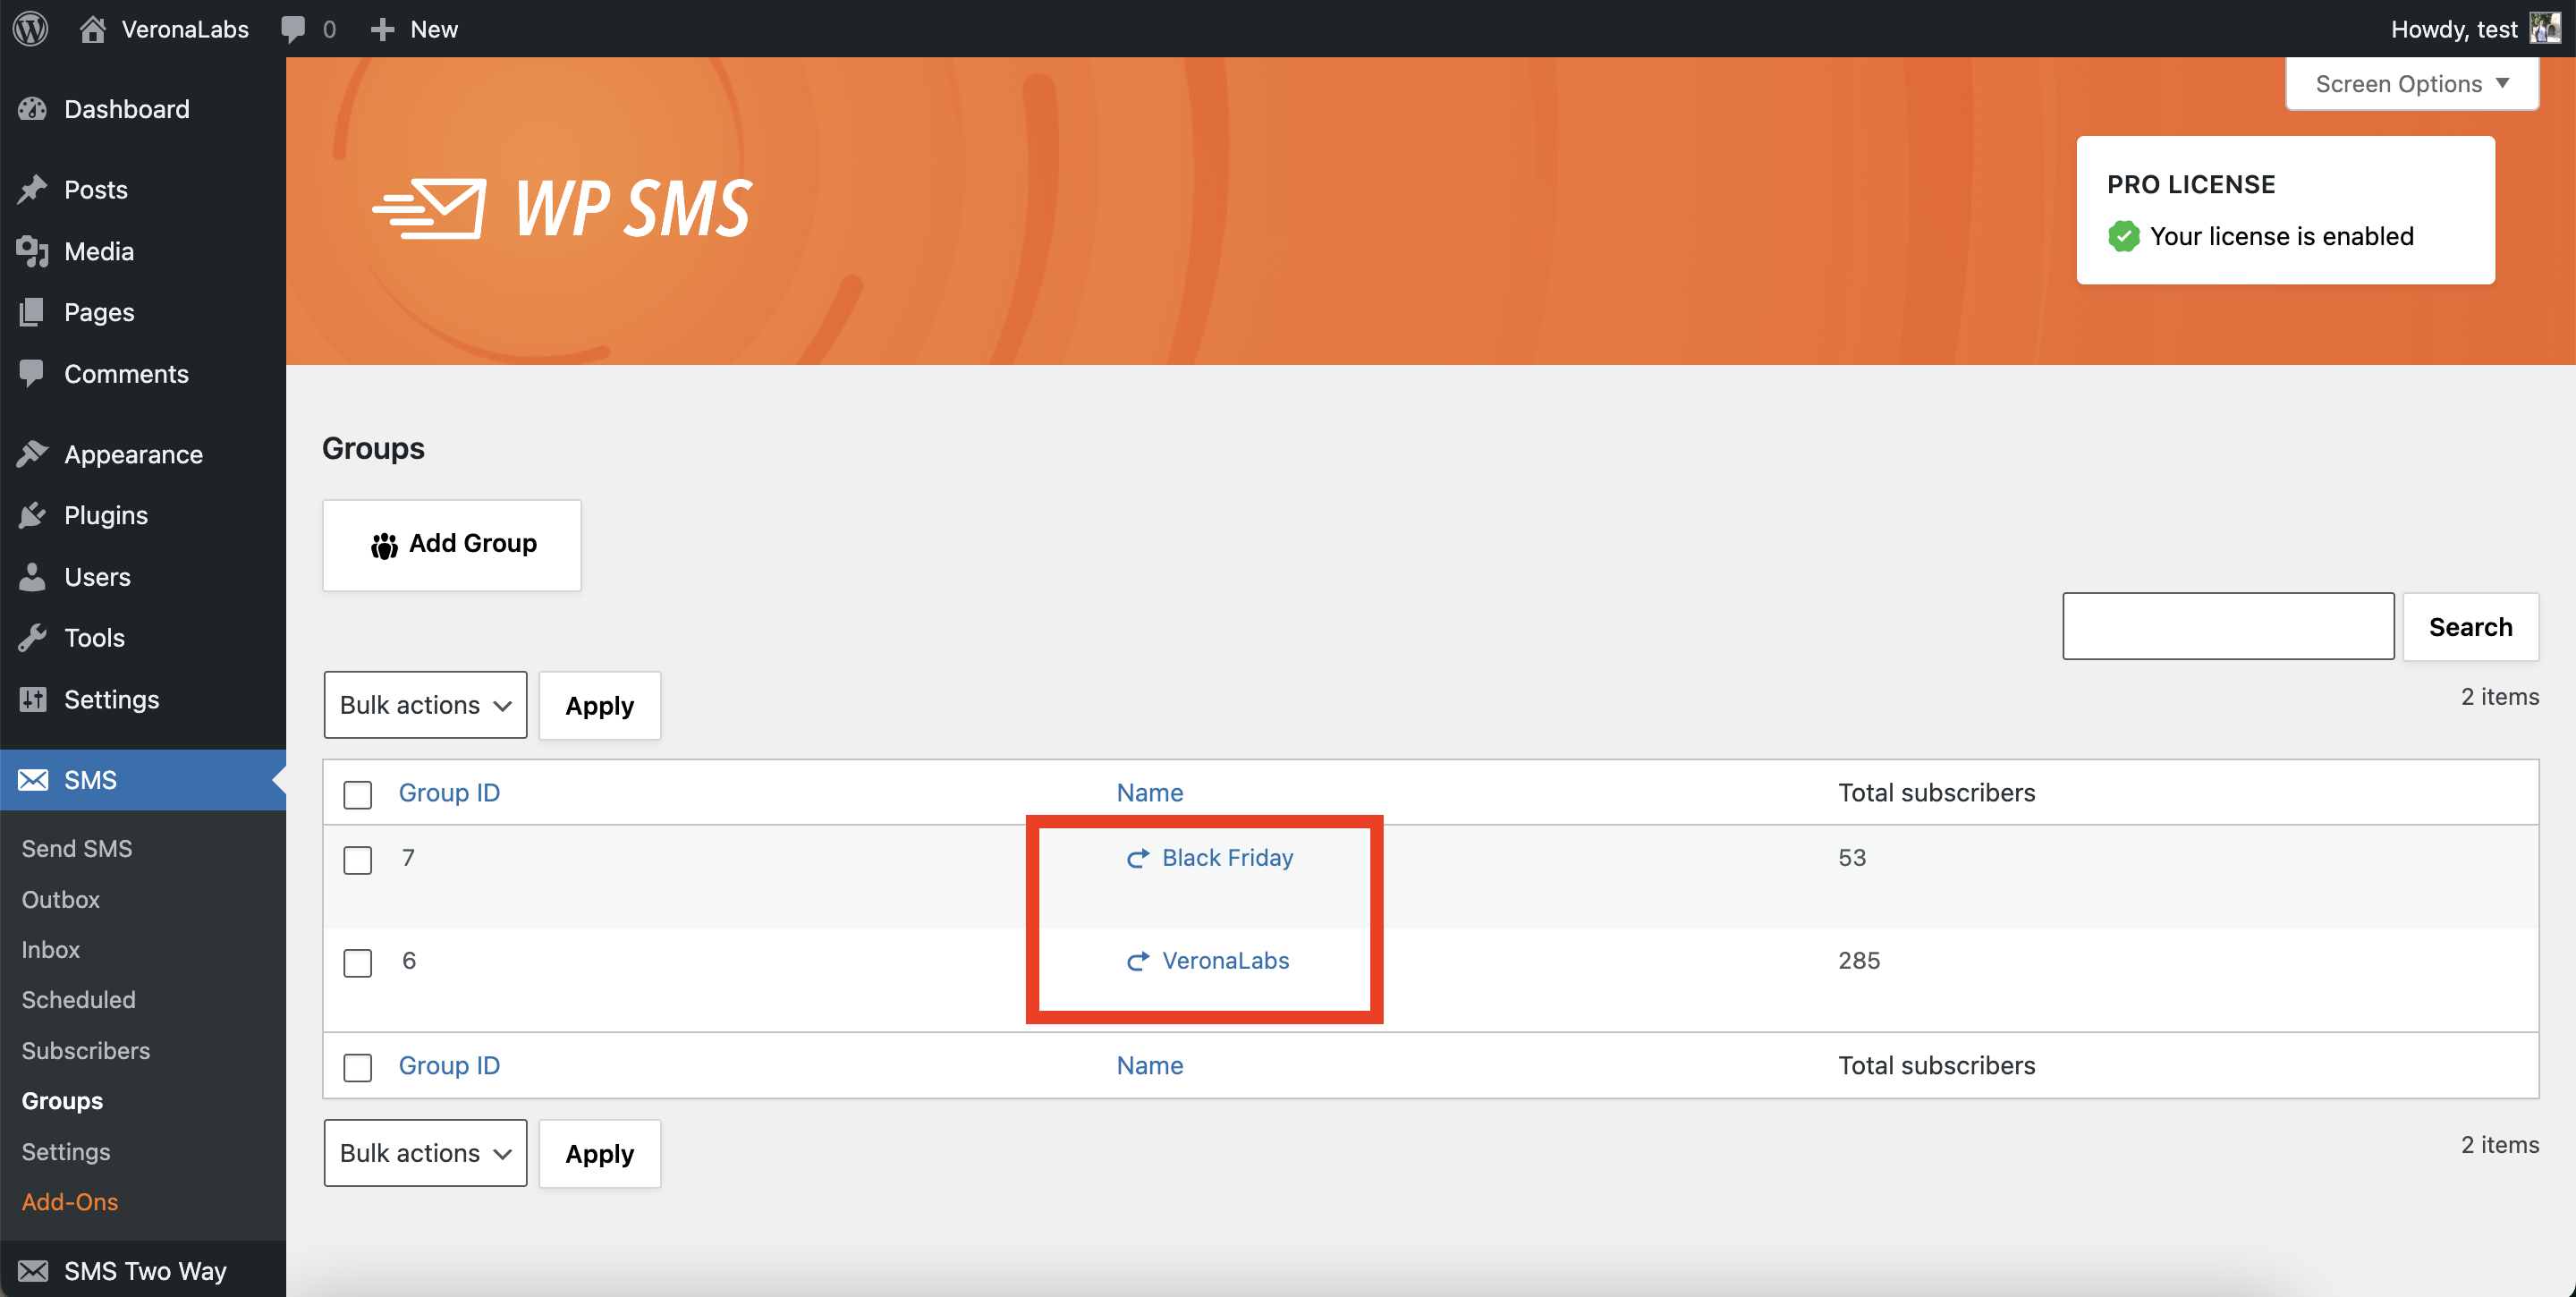This screenshot has width=2576, height=1297.
Task: Open the VeronaLabs group link in table
Action: (1225, 961)
